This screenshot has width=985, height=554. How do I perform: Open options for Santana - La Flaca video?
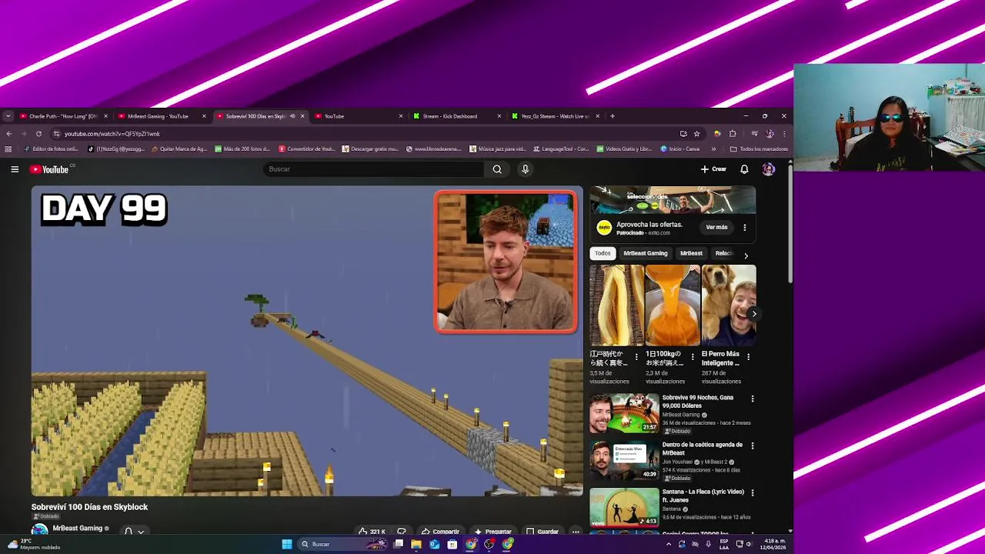point(752,492)
